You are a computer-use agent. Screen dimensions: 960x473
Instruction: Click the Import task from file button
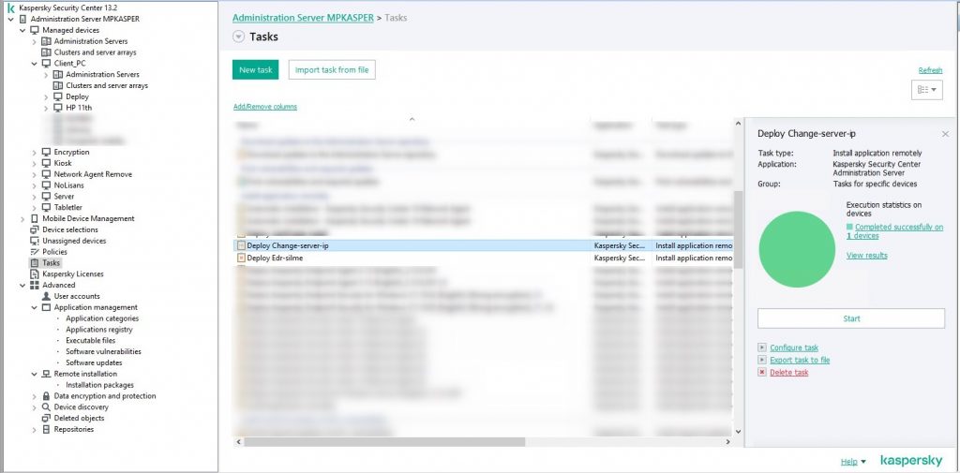tap(332, 69)
